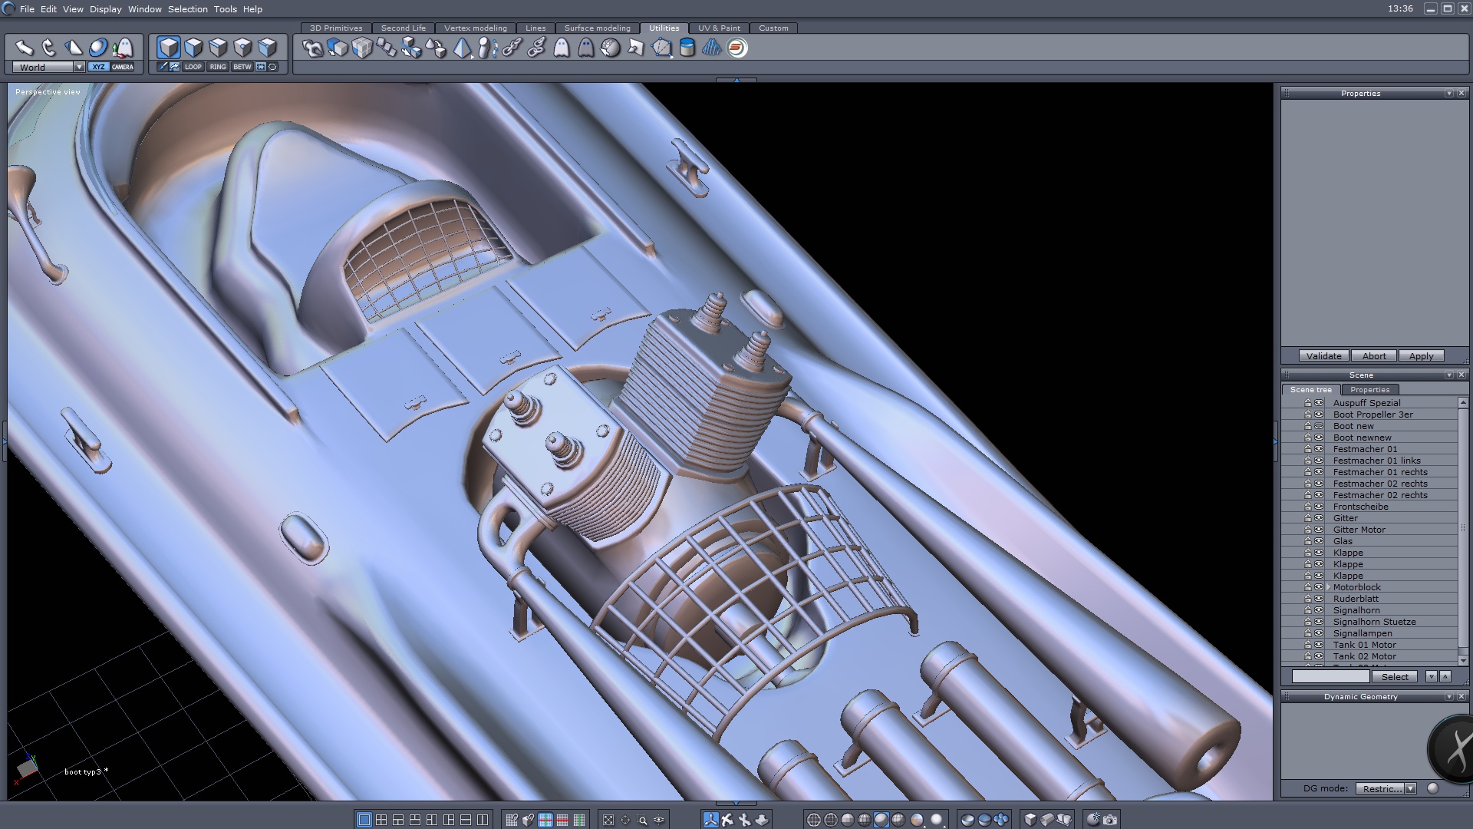Image resolution: width=1473 pixels, height=829 pixels.
Task: Open the DG mode Restric... dropdown
Action: point(1410,788)
